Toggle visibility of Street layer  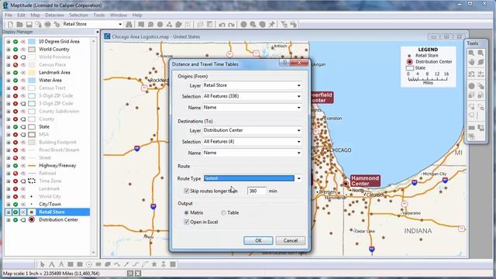pyautogui.click(x=15, y=157)
